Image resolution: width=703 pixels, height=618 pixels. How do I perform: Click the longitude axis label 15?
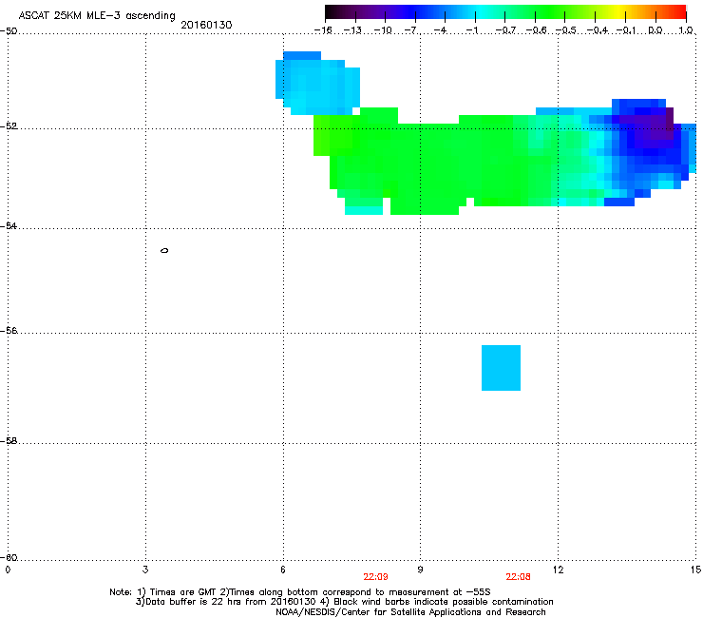[x=695, y=570]
